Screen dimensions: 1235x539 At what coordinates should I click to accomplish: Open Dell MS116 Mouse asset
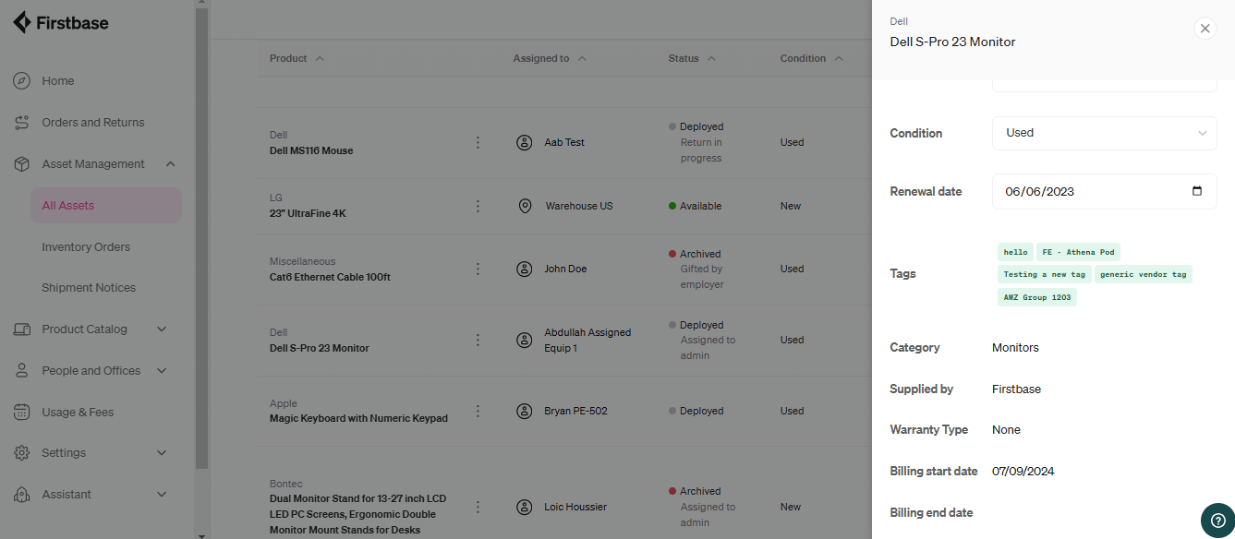coord(311,150)
